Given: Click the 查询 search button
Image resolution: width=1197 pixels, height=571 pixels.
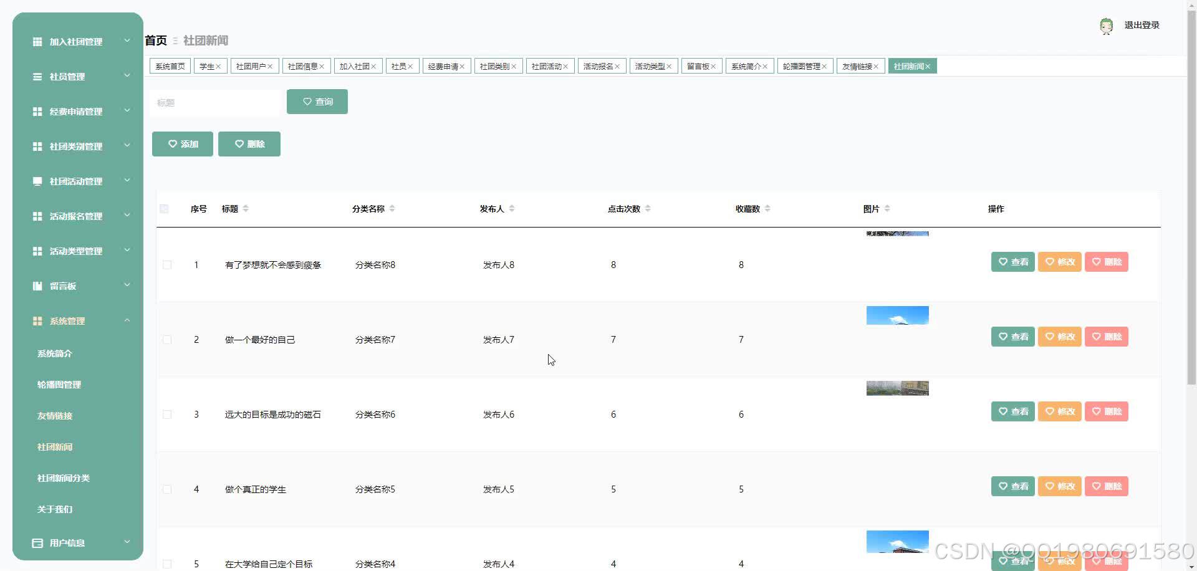Looking at the screenshot, I should click(317, 102).
